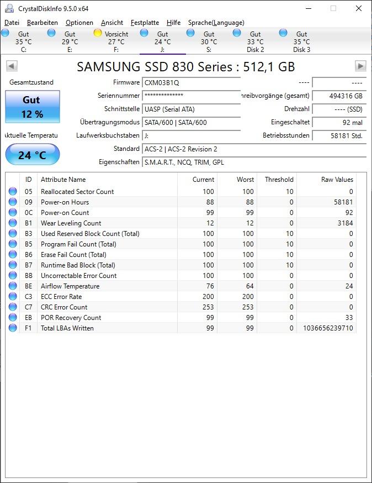372x483 pixels.
Task: Select the POR Recovery Count row name
Action: [x=71, y=318]
